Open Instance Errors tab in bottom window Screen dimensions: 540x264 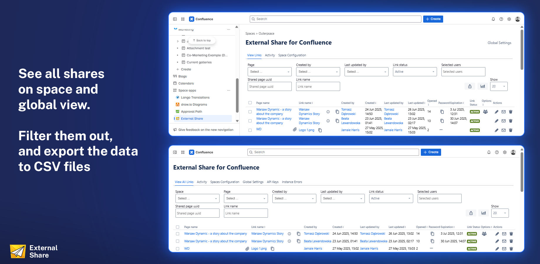(292, 182)
